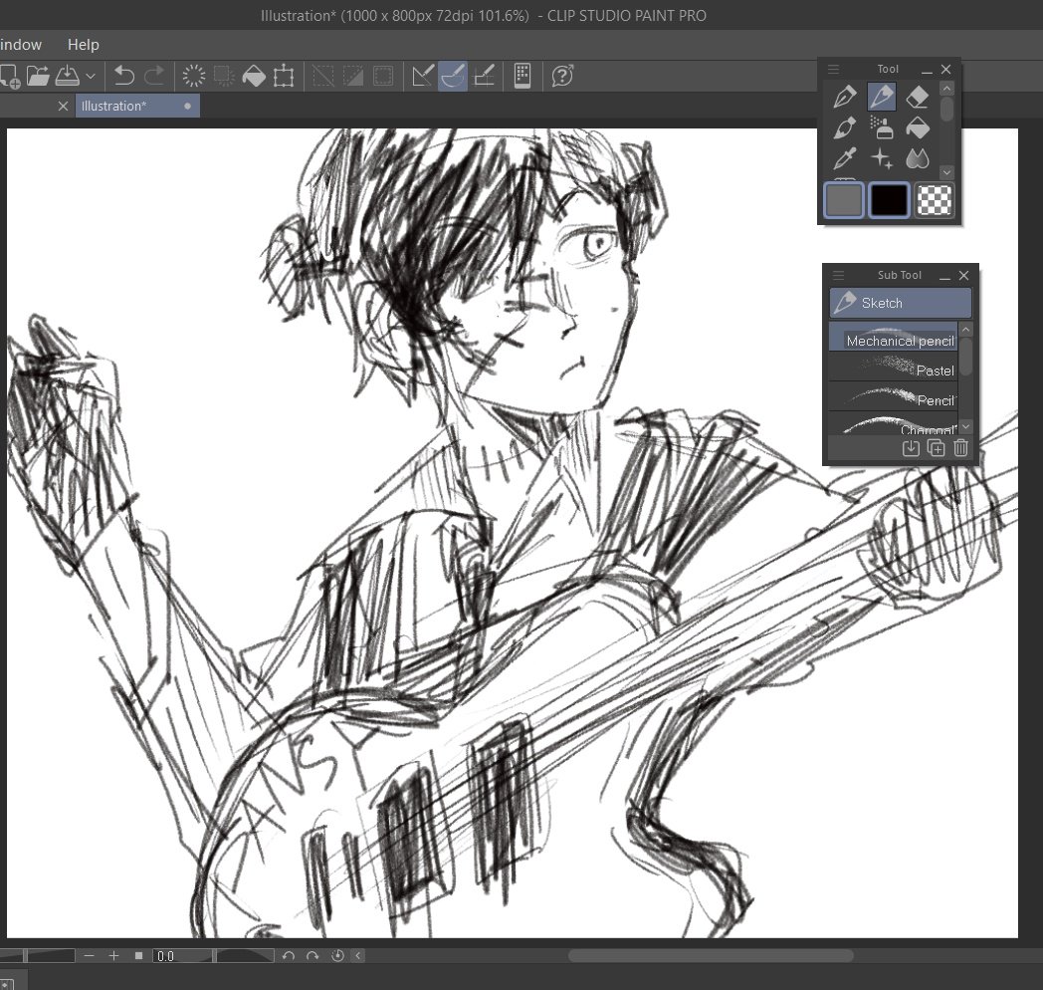Select the transparent color swatch
This screenshot has width=1043, height=990.
(934, 200)
